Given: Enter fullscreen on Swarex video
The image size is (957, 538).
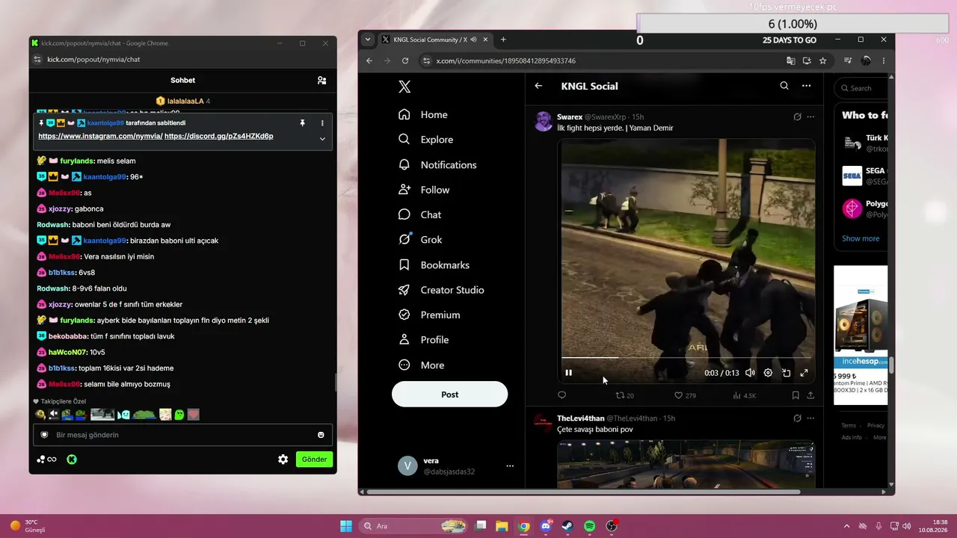Looking at the screenshot, I should tap(804, 373).
